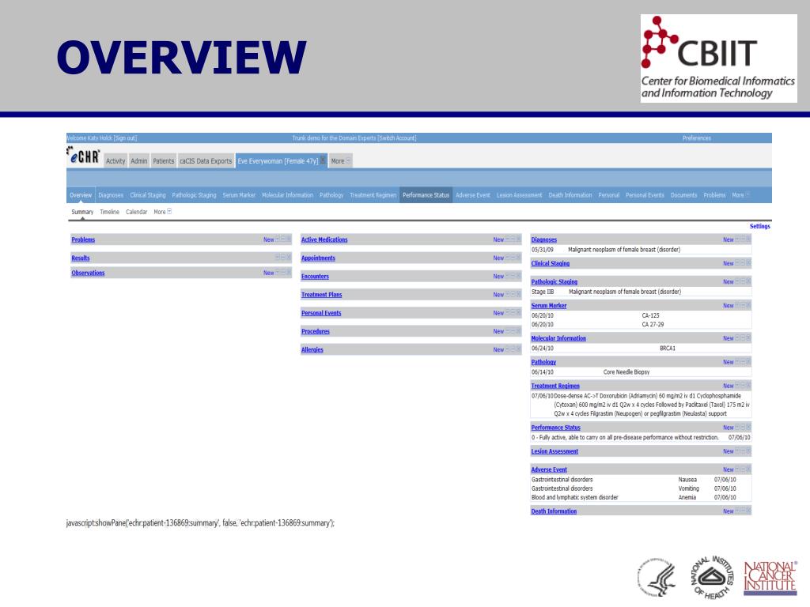Click the Sign out link

coord(125,138)
